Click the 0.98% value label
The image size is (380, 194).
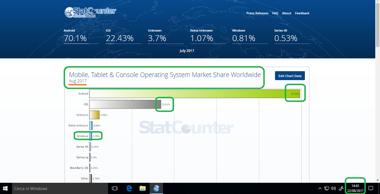point(97,126)
